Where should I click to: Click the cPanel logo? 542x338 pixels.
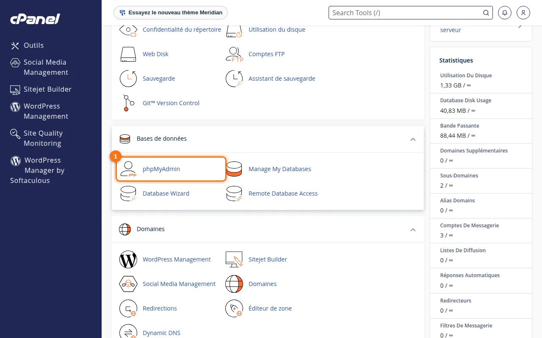tap(35, 19)
